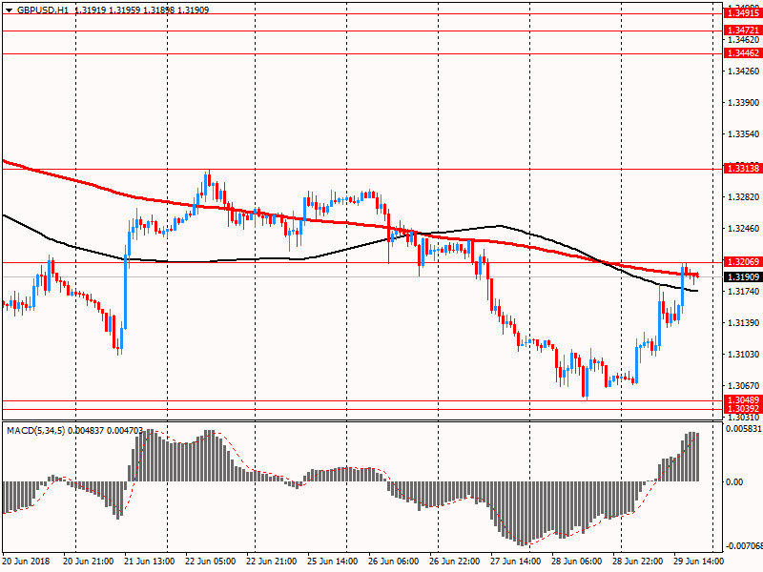The width and height of the screenshot is (763, 572).
Task: Select the 1.30489 support level label
Action: pyautogui.click(x=743, y=399)
